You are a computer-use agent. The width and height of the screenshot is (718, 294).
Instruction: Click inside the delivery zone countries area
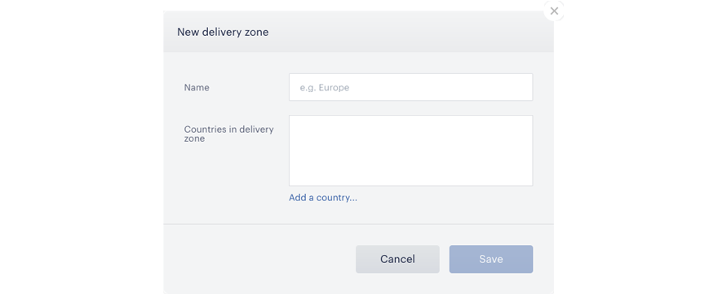click(410, 151)
